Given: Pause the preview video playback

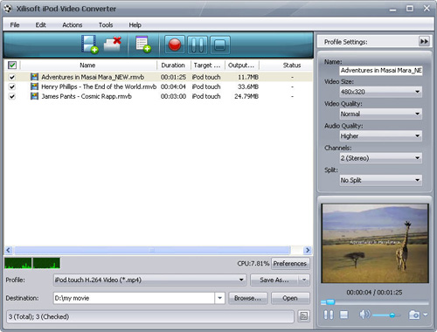Looking at the screenshot, I should coord(329,315).
